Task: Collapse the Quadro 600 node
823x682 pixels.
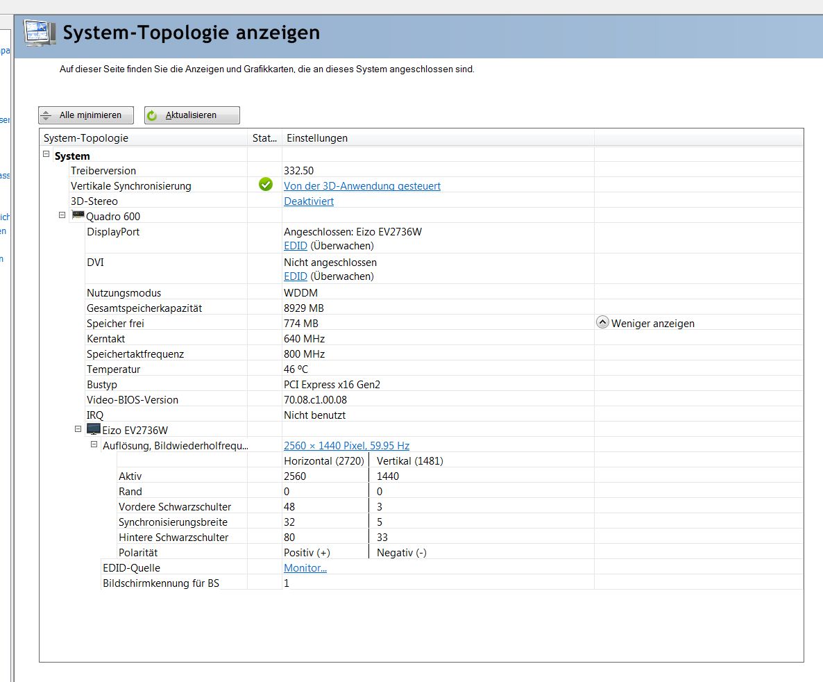Action: tap(62, 216)
